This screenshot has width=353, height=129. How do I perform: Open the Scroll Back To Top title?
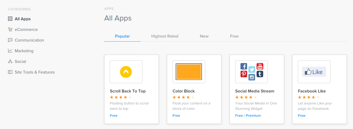click(128, 91)
